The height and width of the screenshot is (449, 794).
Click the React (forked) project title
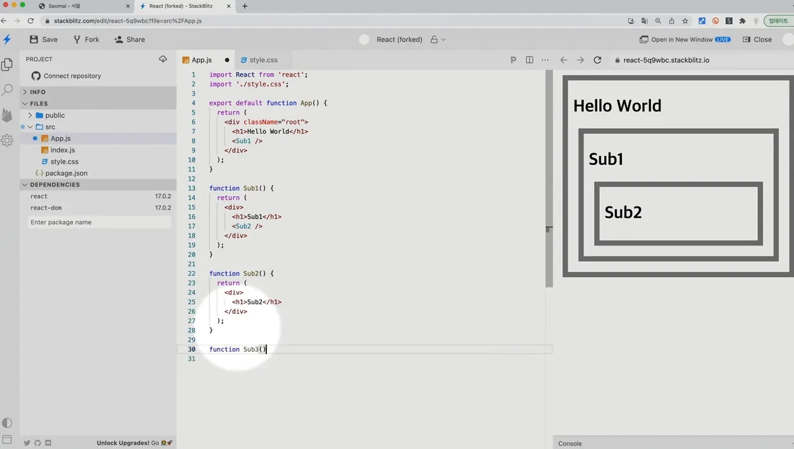point(399,39)
